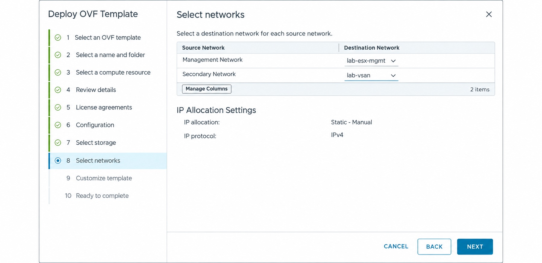
Task: Click the green checkmark for Select an OVF template
Action: [58, 38]
